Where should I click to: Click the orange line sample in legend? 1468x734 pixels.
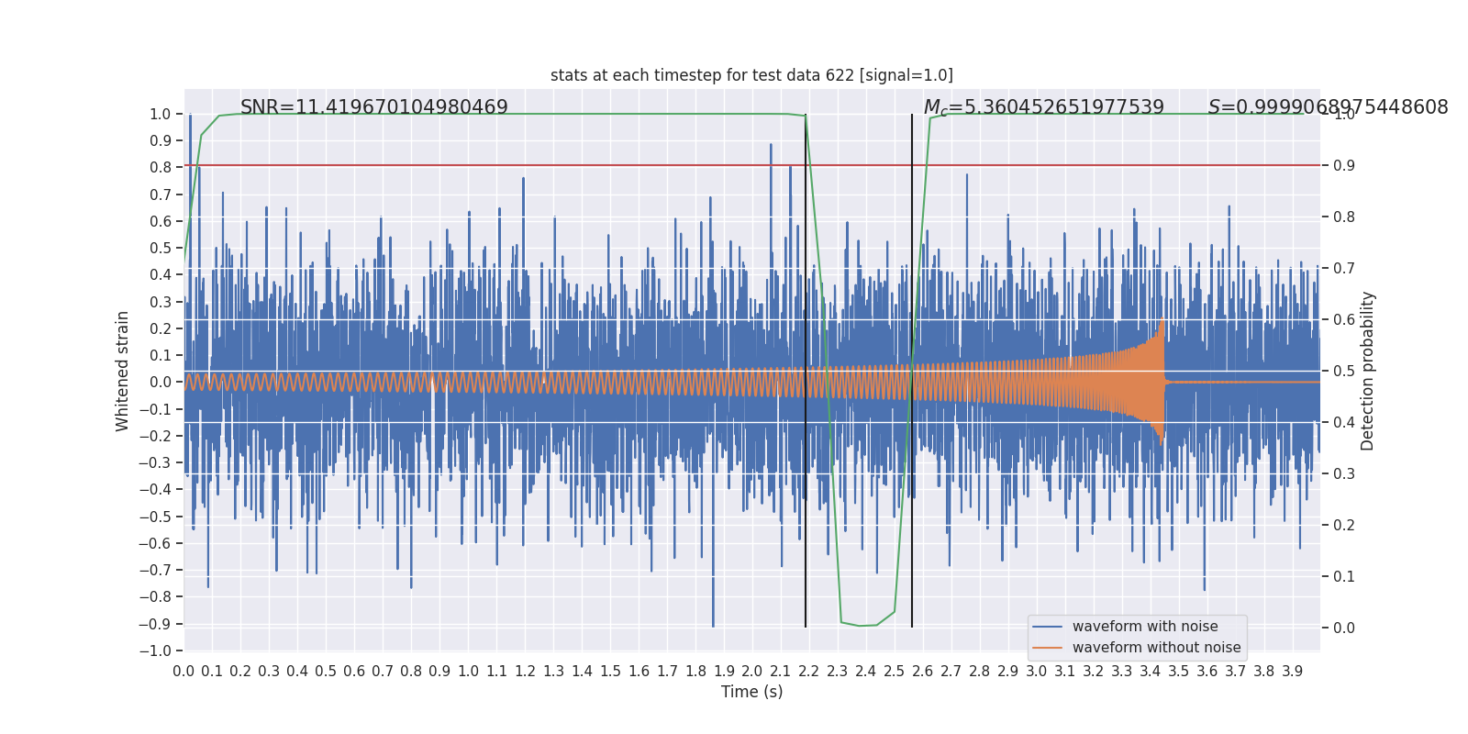click(1047, 648)
